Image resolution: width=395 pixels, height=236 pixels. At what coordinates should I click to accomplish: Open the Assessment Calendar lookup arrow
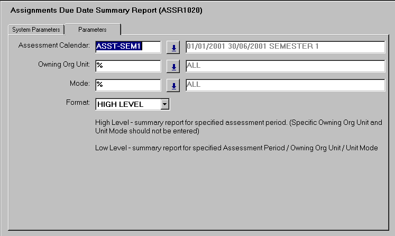coord(173,48)
